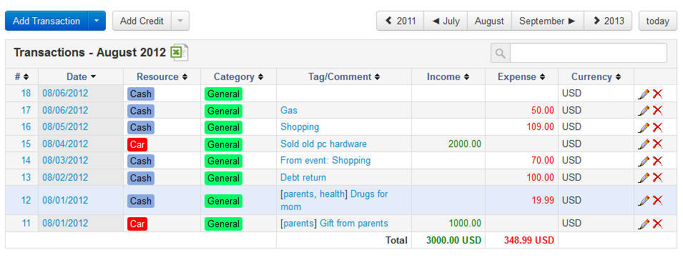The height and width of the screenshot is (265, 683).
Task: Edit transaction 18 with pencil icon
Action: pos(644,94)
